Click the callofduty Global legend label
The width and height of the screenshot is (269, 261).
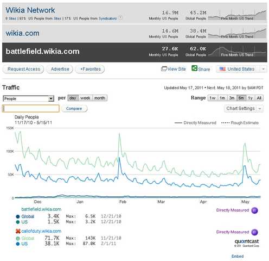[28, 238]
